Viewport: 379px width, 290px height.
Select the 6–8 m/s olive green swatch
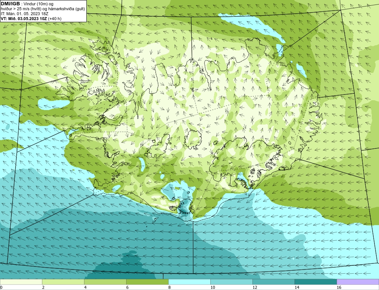click(x=147, y=282)
